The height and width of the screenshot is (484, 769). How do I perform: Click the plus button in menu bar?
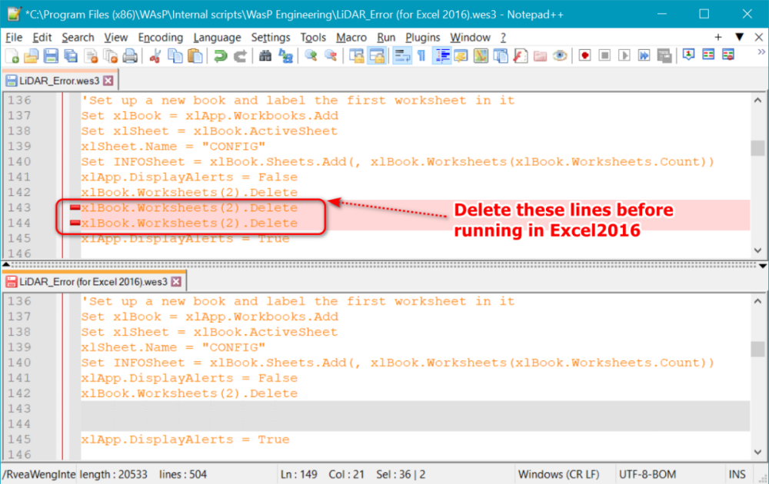pyautogui.click(x=718, y=37)
